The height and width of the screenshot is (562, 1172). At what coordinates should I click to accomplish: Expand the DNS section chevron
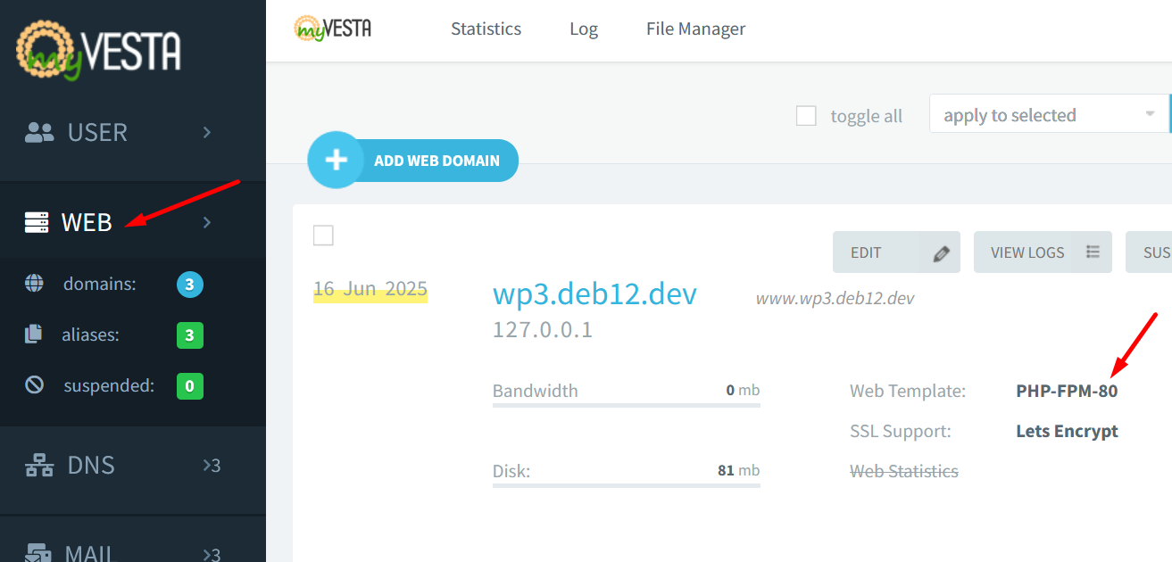(206, 465)
